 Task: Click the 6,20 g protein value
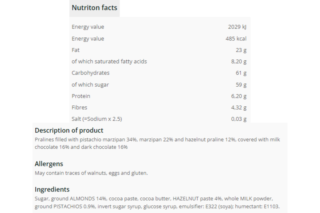[239, 96]
